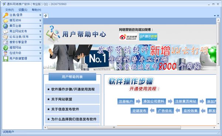222x136 pixels.
Task: Click the help center magnifier and book logo
Action: point(53,34)
